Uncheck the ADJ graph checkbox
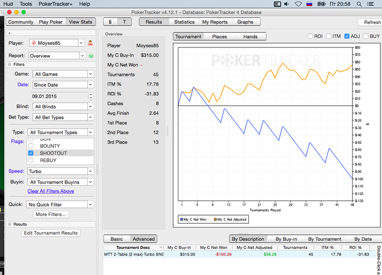The height and width of the screenshot is (275, 382). pyautogui.click(x=347, y=36)
